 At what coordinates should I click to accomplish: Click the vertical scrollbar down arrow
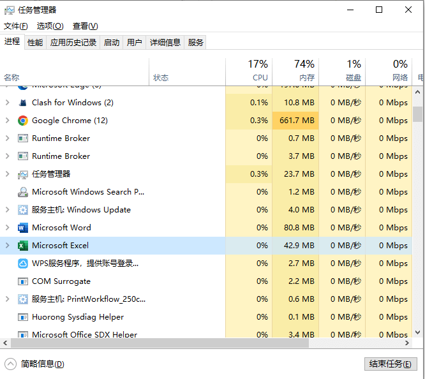tap(418, 332)
